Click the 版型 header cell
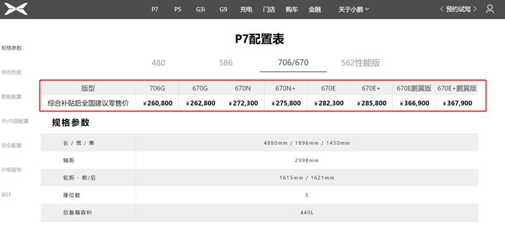 click(x=88, y=88)
